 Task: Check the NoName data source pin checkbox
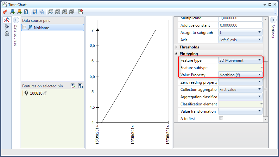click(24, 28)
